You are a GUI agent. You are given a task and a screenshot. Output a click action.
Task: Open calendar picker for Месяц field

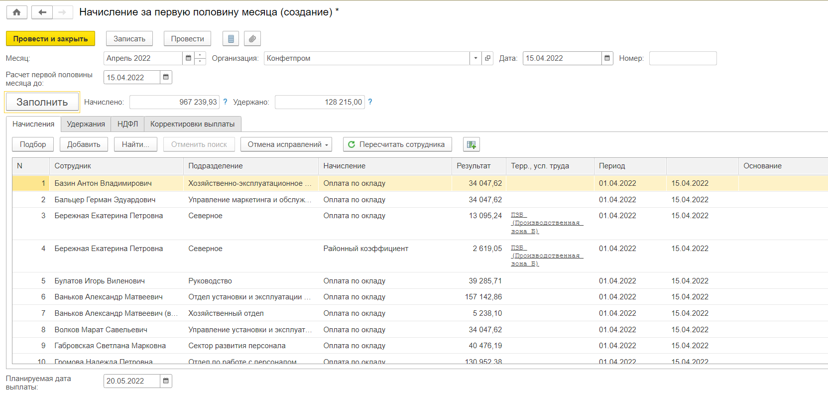(x=188, y=58)
